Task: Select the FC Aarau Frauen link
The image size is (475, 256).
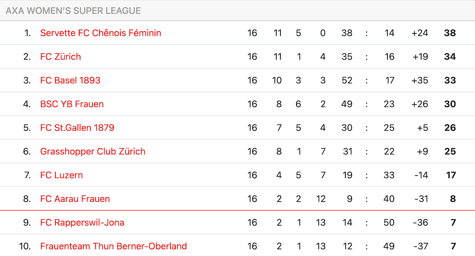Action: (x=75, y=199)
